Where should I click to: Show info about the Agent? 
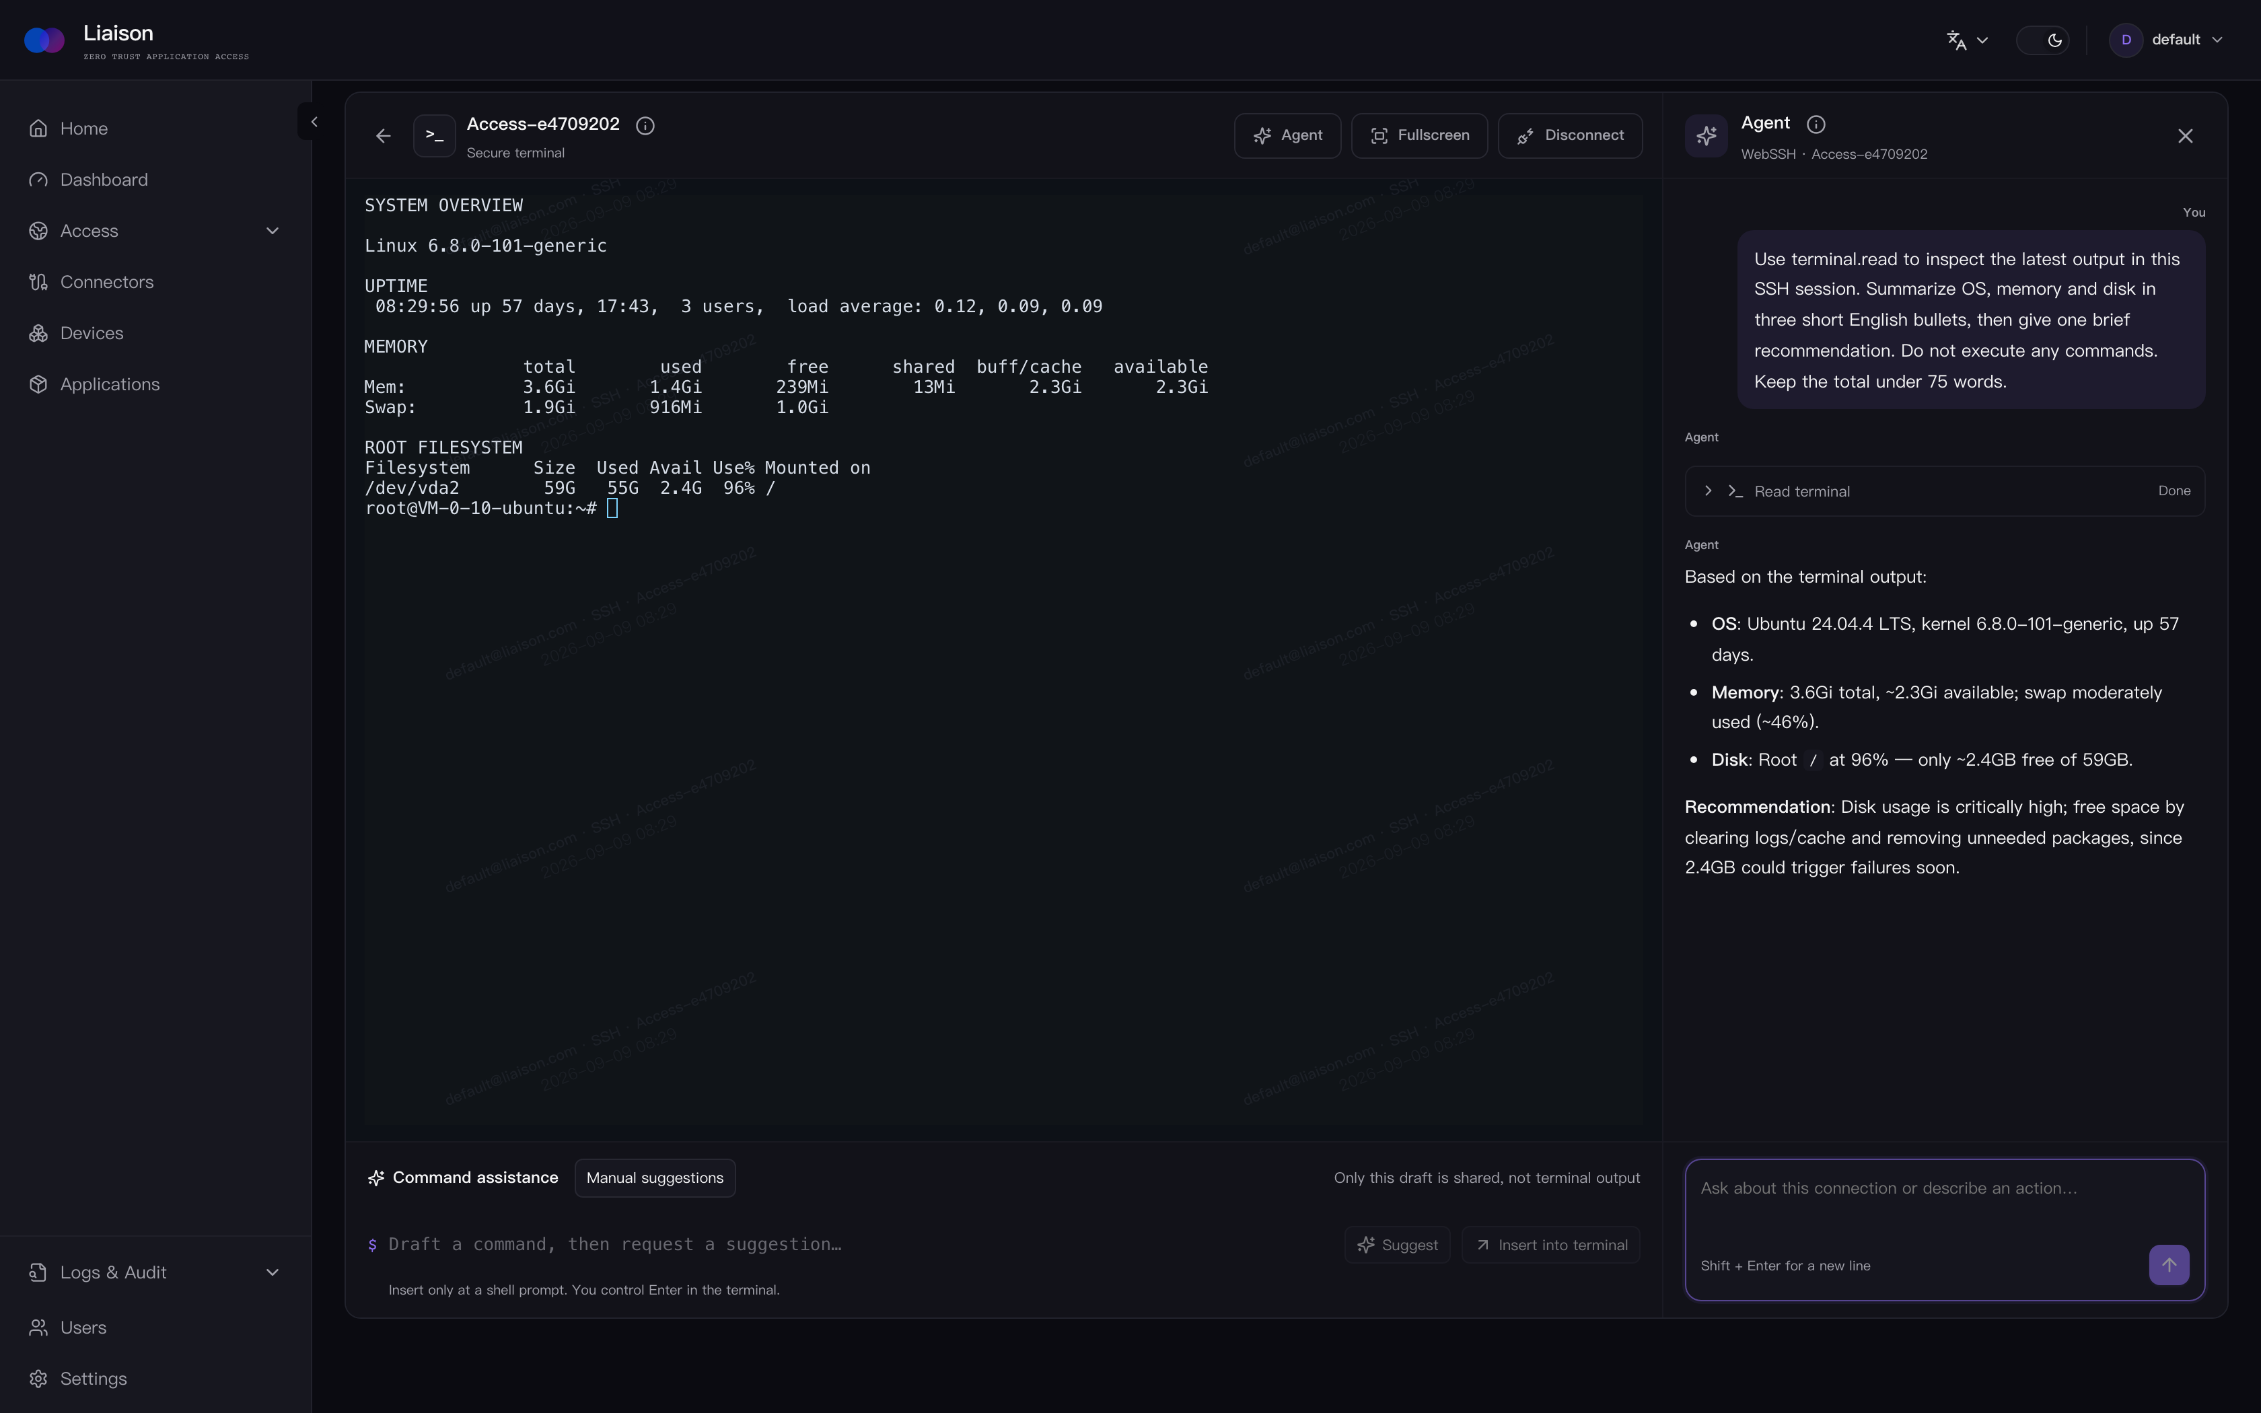(x=1816, y=124)
